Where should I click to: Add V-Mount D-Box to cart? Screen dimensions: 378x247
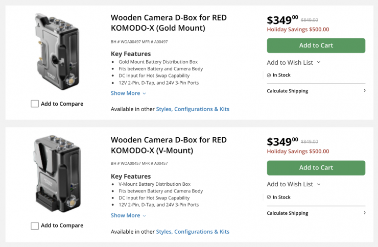point(316,168)
